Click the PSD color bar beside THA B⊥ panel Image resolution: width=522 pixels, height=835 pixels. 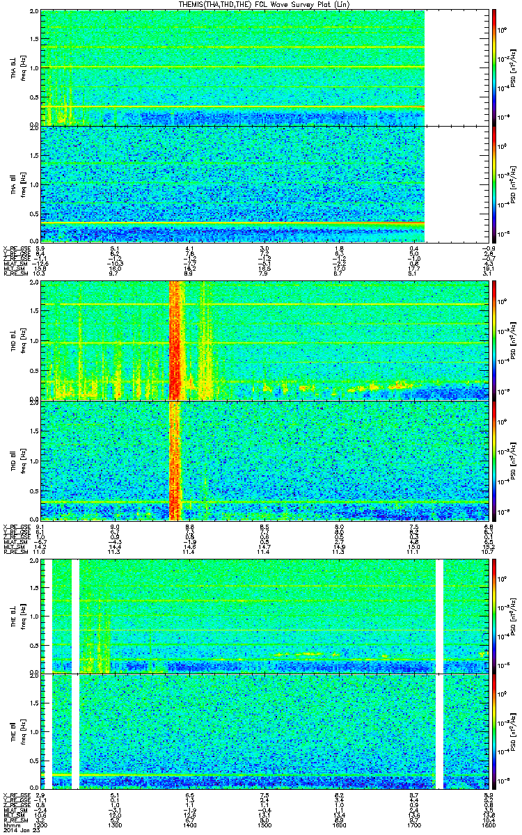point(493,67)
